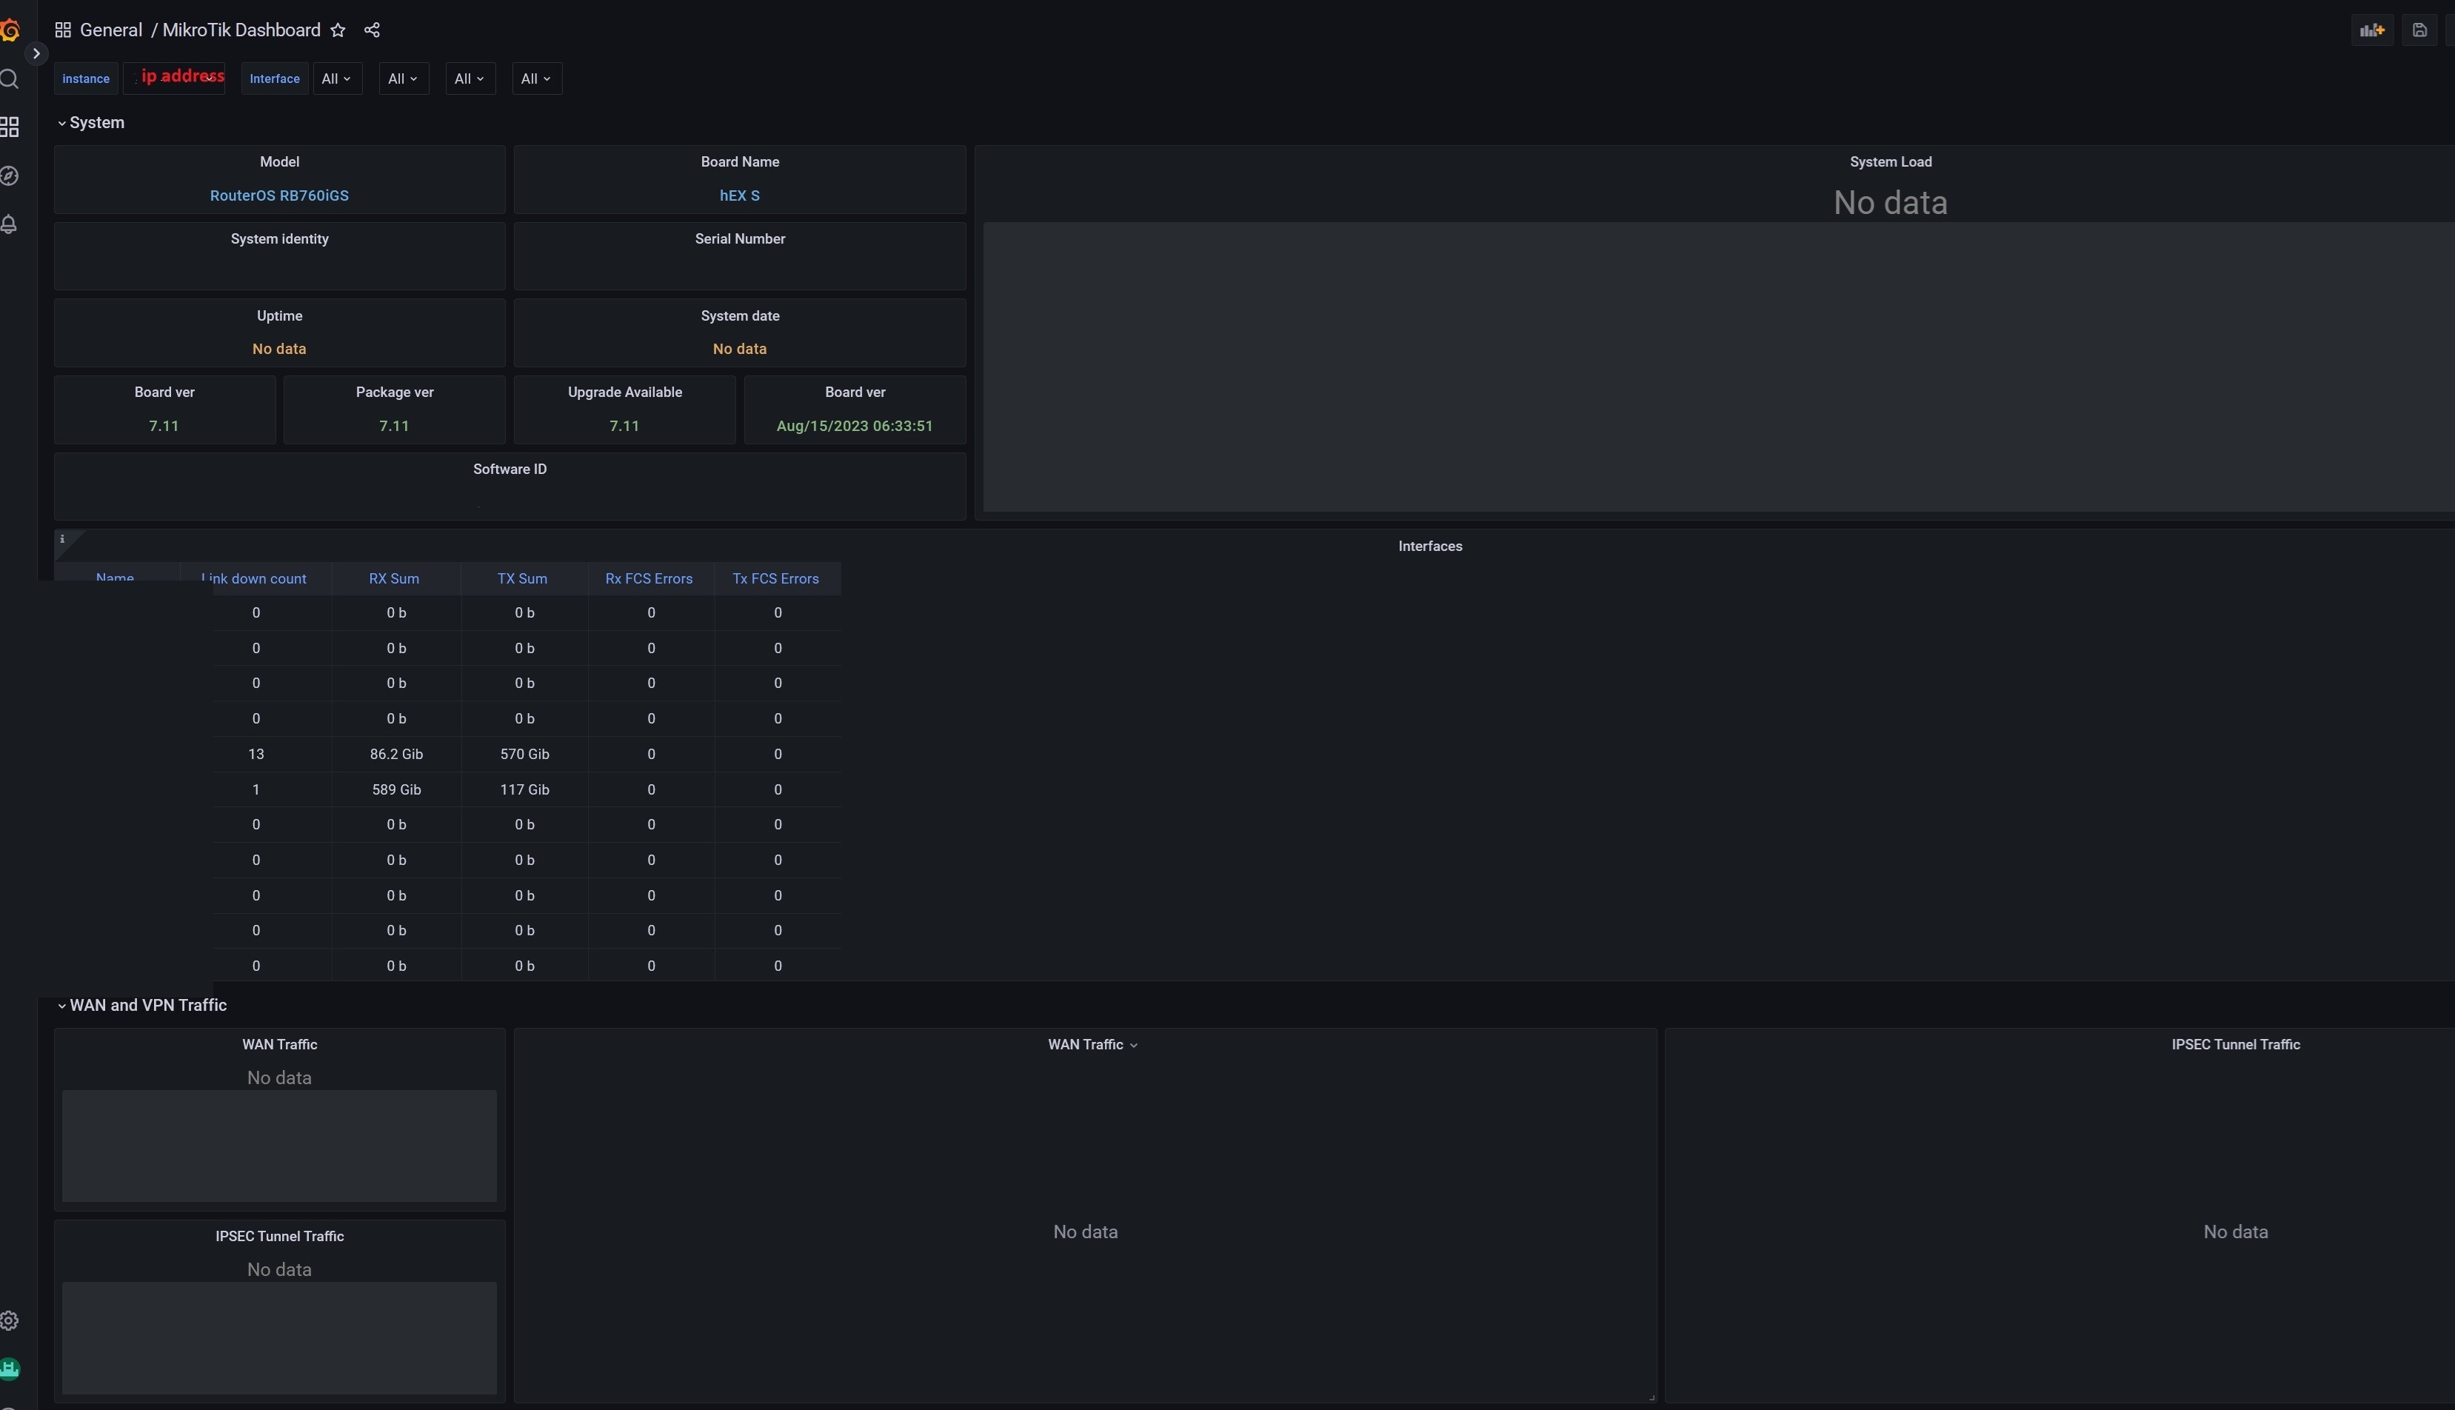
Task: Open the Search sidebar icon
Action: pos(10,78)
